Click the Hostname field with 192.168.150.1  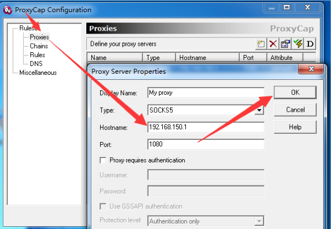206,127
